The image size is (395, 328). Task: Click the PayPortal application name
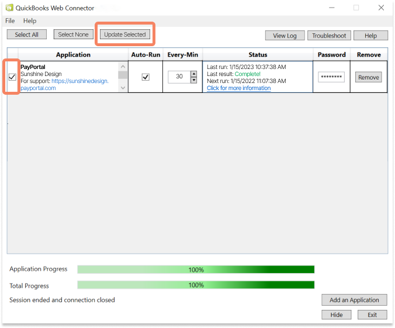pos(33,67)
